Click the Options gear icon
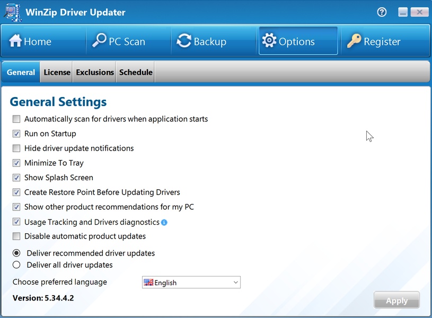 [x=269, y=40]
